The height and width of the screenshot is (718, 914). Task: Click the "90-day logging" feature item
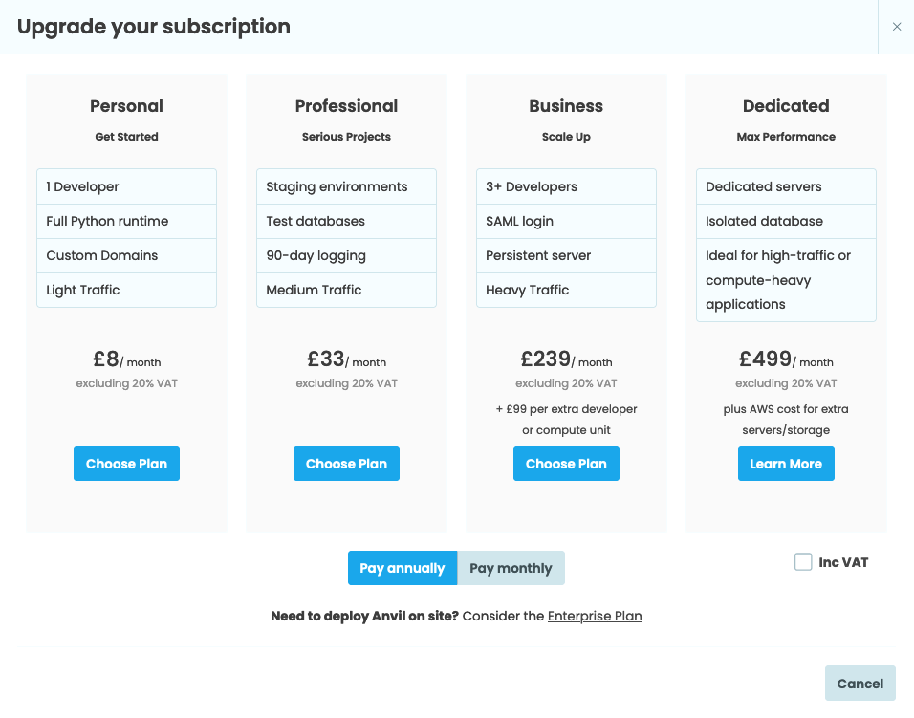pos(346,255)
